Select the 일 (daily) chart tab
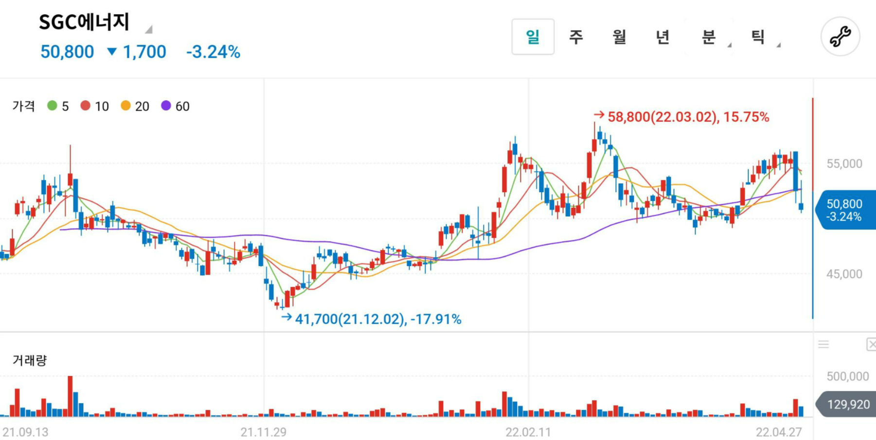 click(533, 37)
